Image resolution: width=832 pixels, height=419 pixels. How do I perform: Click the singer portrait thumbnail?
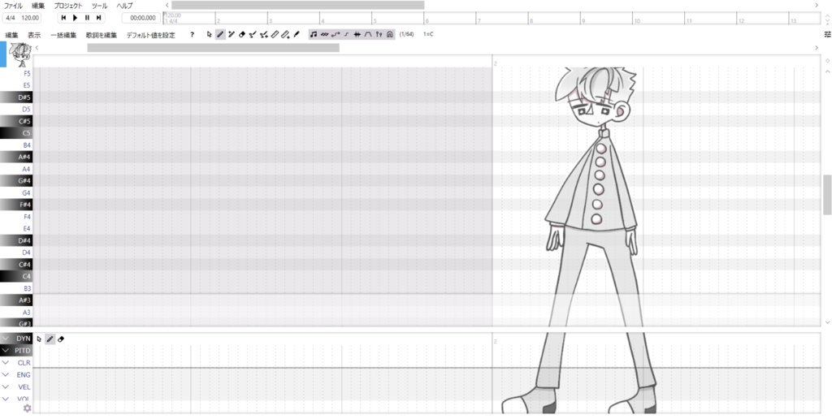pos(22,54)
